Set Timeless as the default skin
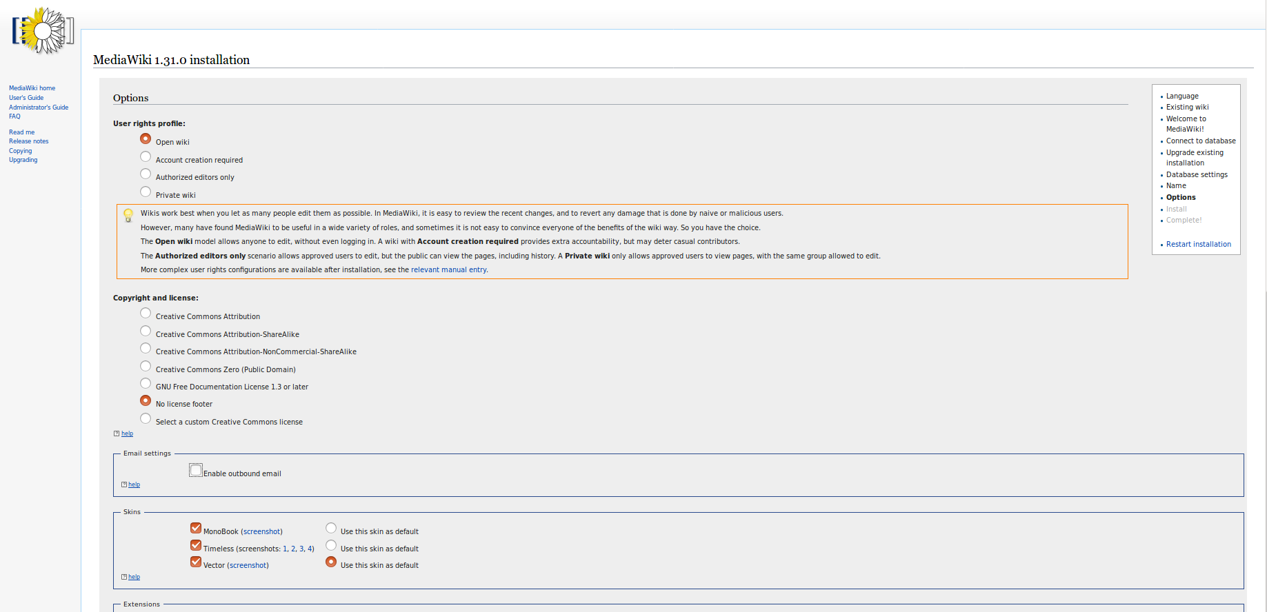The image size is (1267, 612). [x=331, y=545]
